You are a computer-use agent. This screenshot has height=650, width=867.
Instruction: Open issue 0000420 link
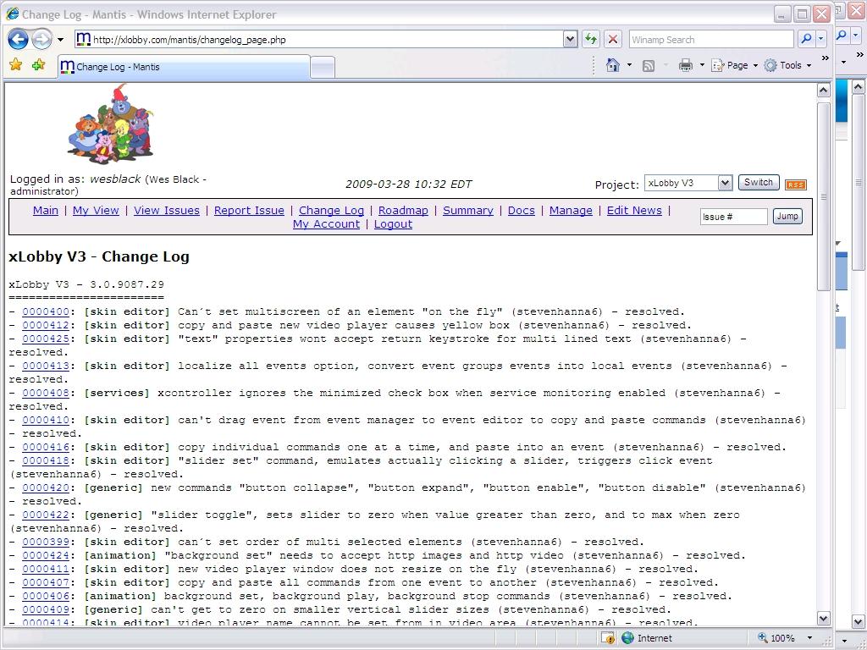pyautogui.click(x=46, y=488)
